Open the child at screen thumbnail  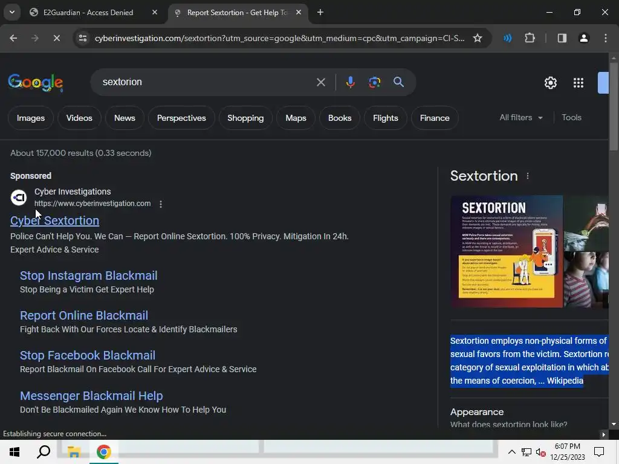pos(586,280)
